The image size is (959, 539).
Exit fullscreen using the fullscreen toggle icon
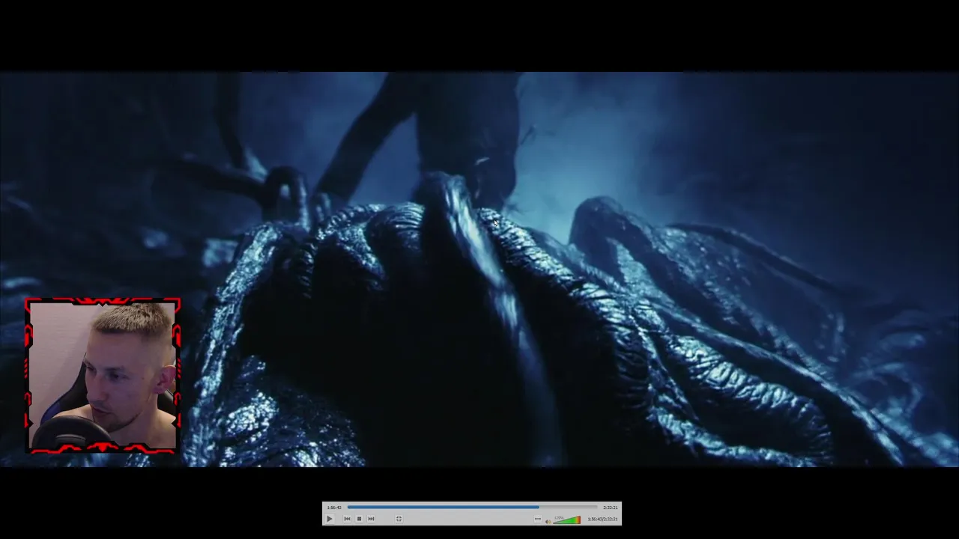(399, 519)
